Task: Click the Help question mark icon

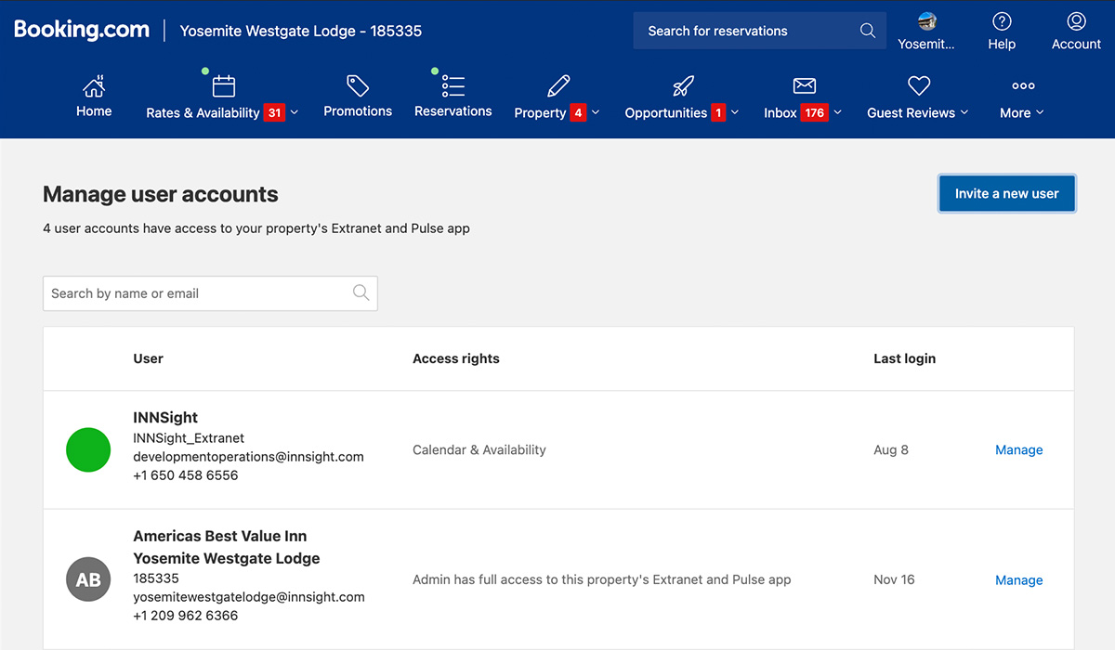Action: 1002,21
